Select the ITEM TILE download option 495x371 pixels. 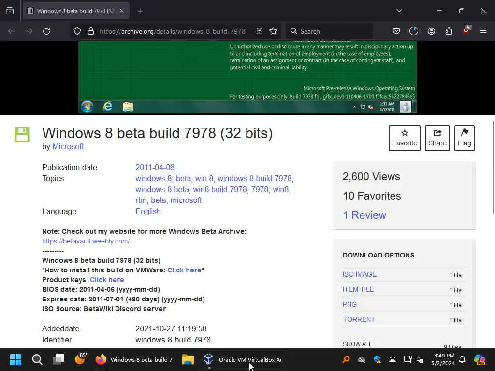coord(358,290)
